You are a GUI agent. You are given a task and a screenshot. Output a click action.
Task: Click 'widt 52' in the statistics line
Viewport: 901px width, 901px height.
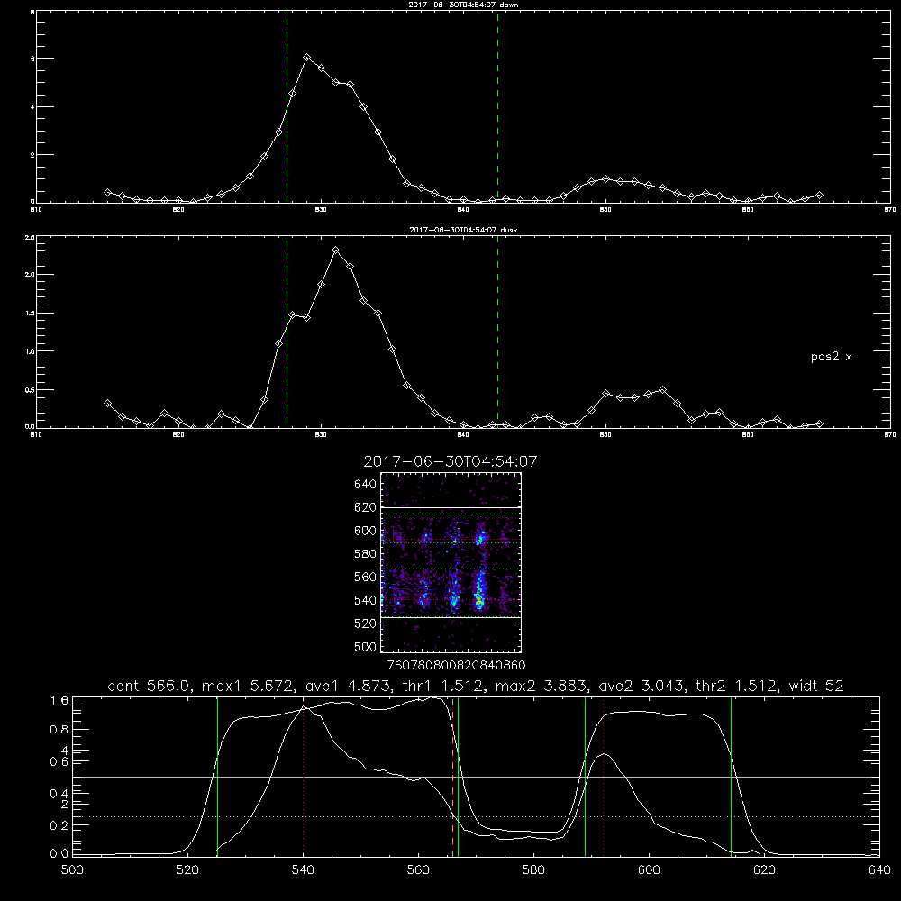816,686
